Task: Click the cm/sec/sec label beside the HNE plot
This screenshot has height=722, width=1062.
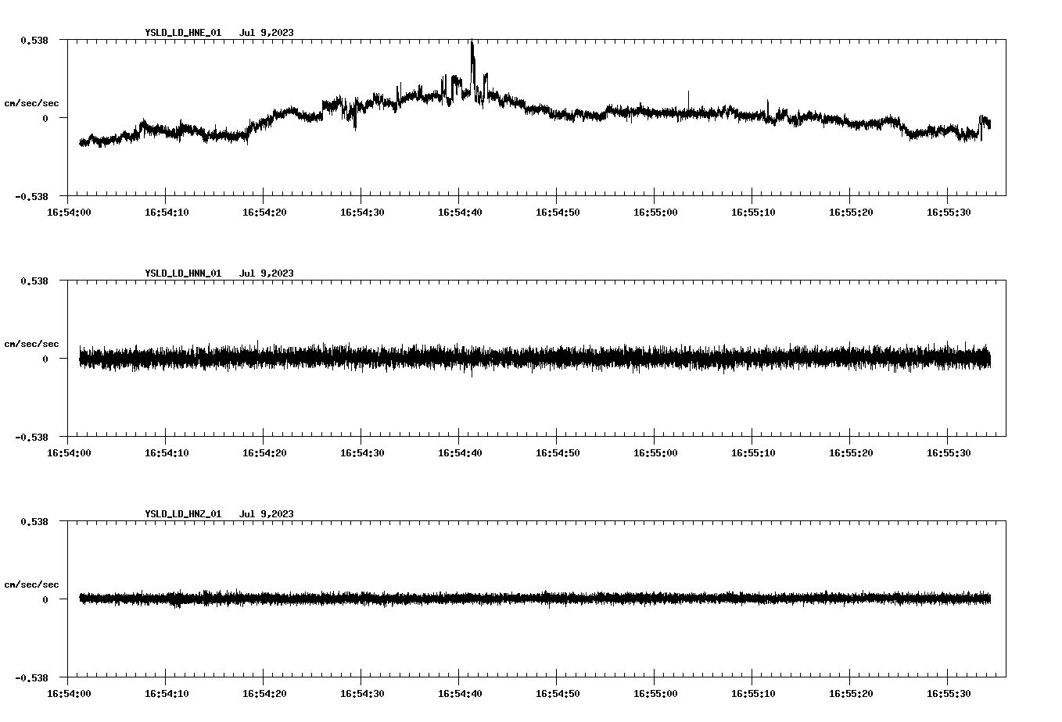Action: point(32,102)
